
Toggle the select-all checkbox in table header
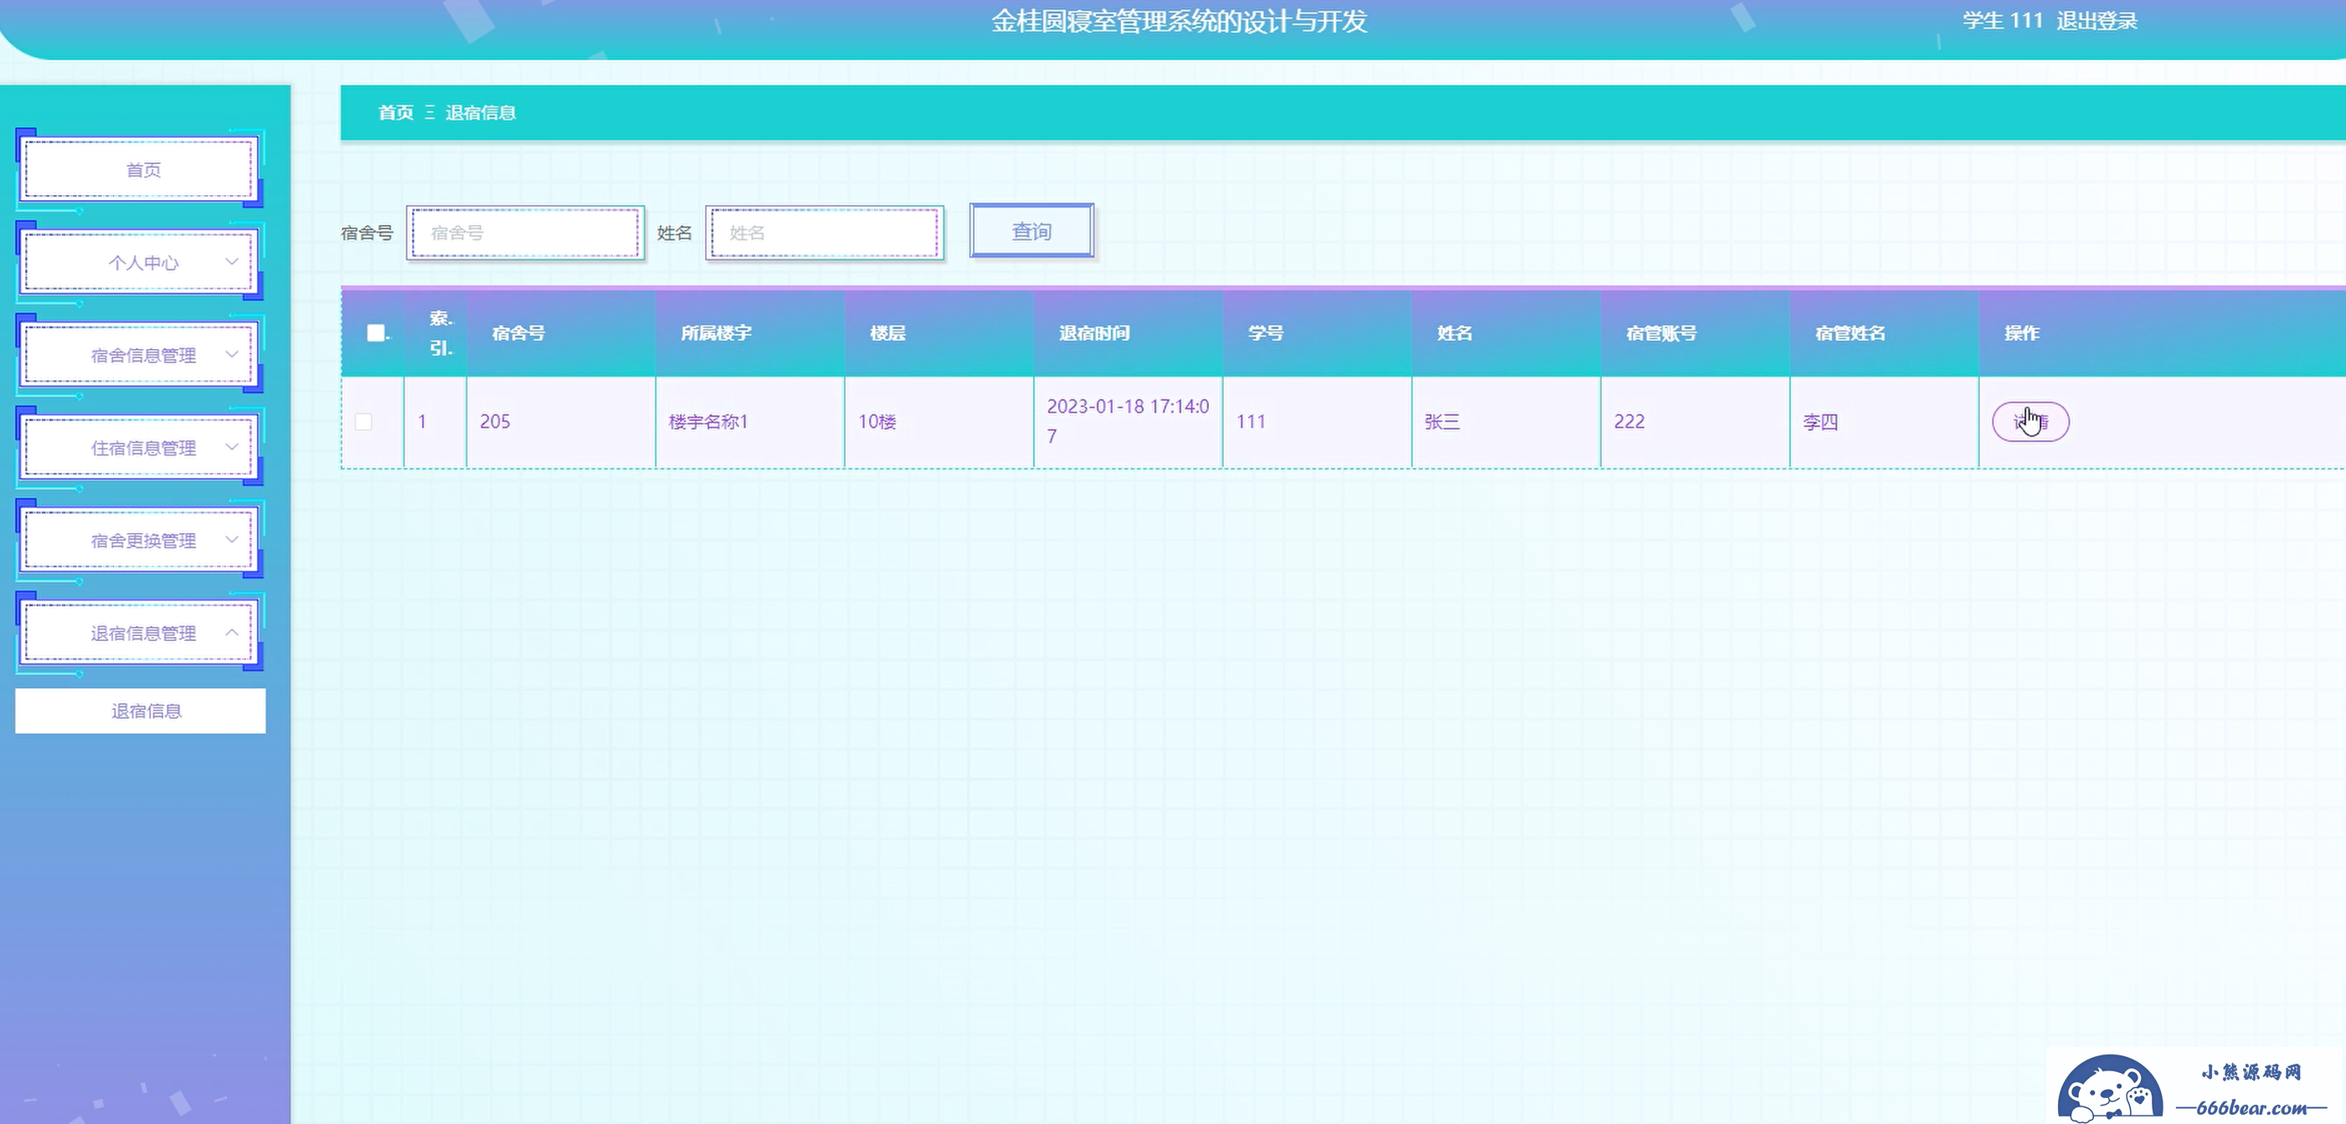[x=375, y=333]
